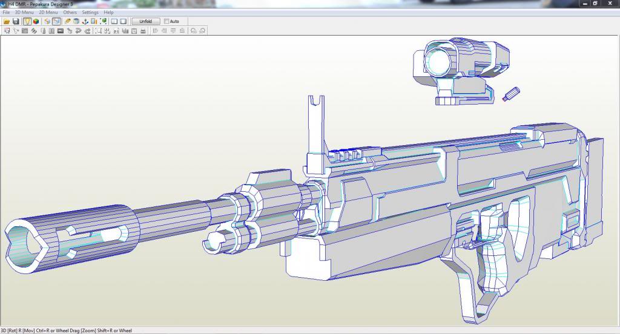This screenshot has height=334, width=620.
Task: Click the open folder icon
Action: pyautogui.click(x=7, y=21)
